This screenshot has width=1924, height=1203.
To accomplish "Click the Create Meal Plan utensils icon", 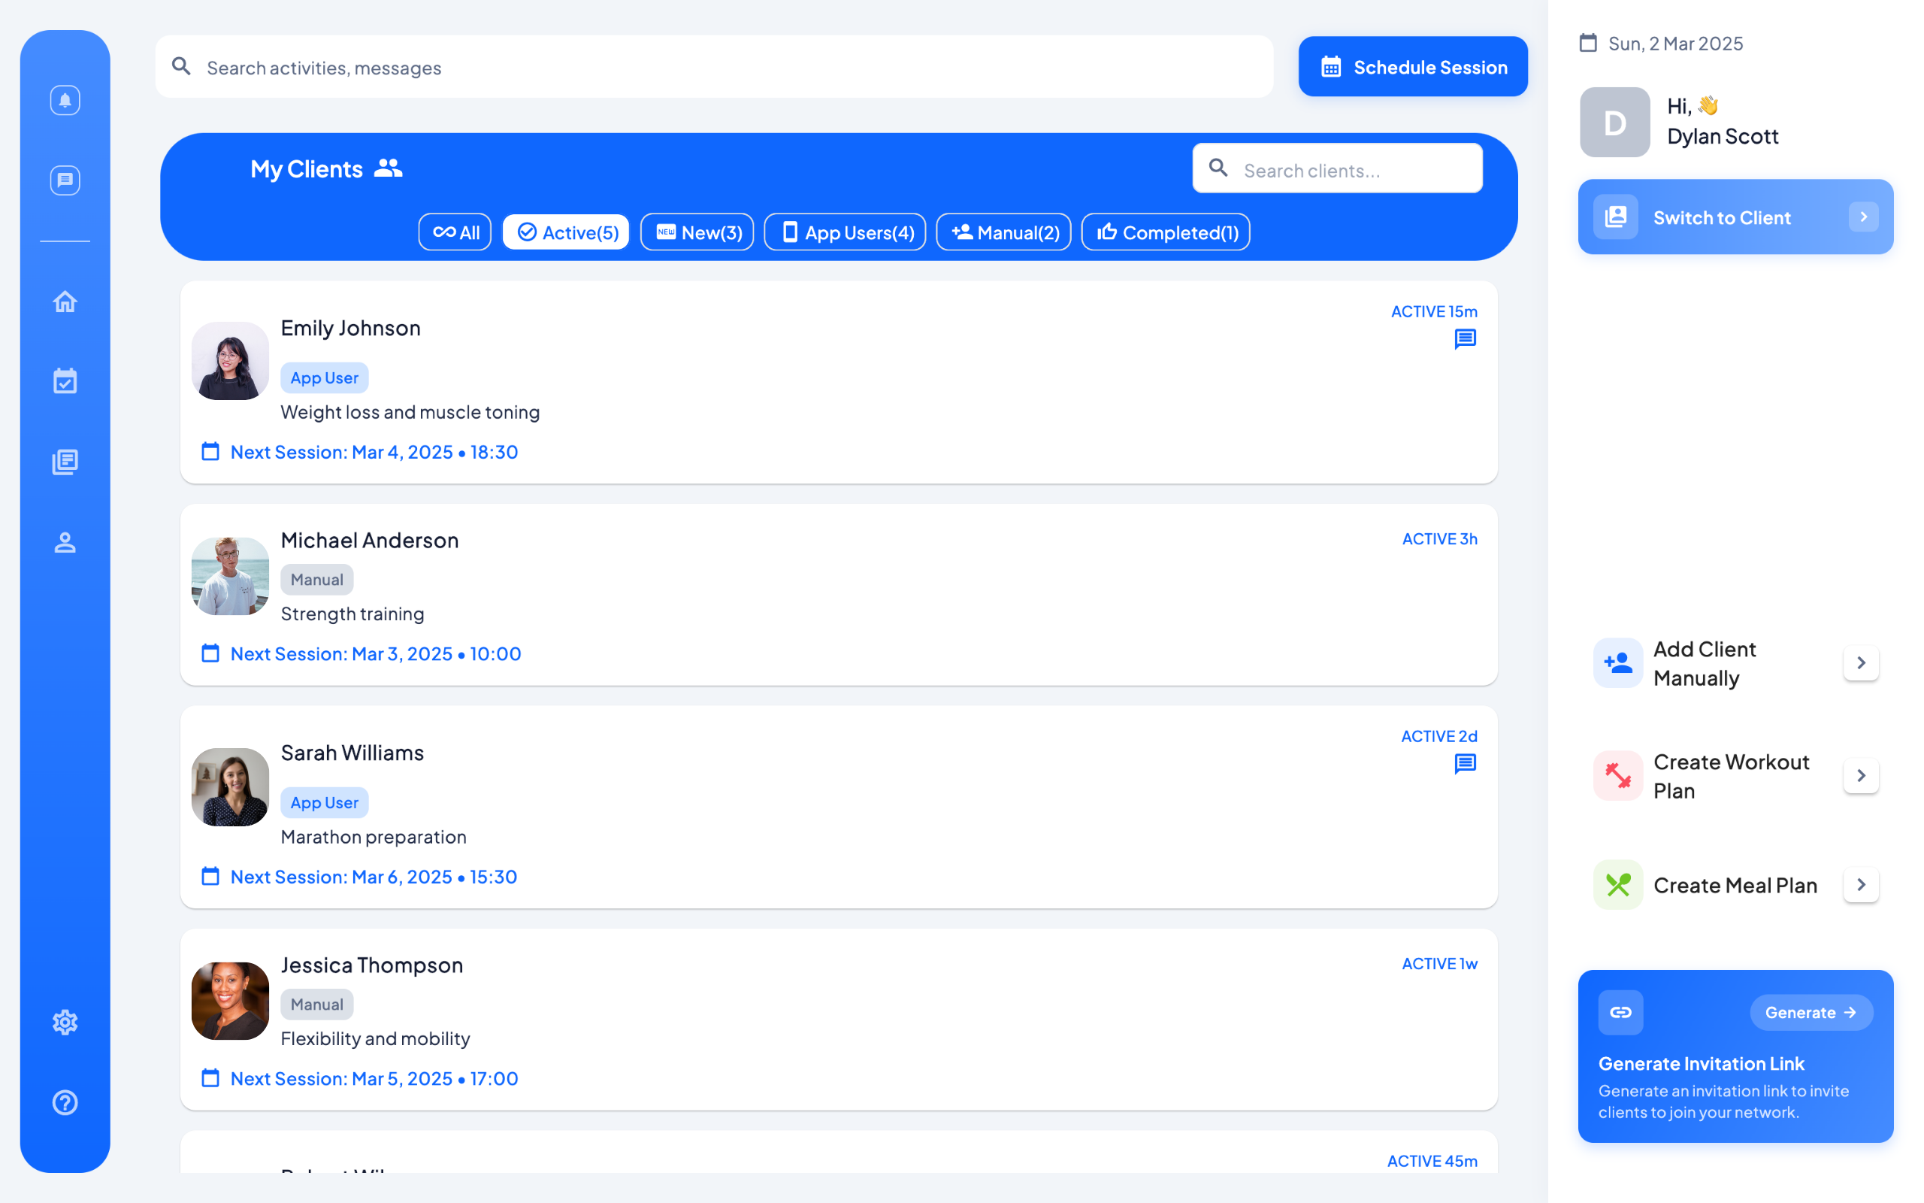I will (x=1618, y=885).
